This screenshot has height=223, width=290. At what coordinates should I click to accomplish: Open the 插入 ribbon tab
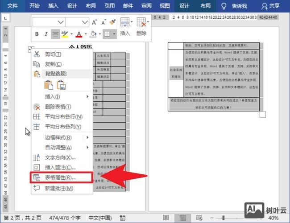tap(53, 6)
